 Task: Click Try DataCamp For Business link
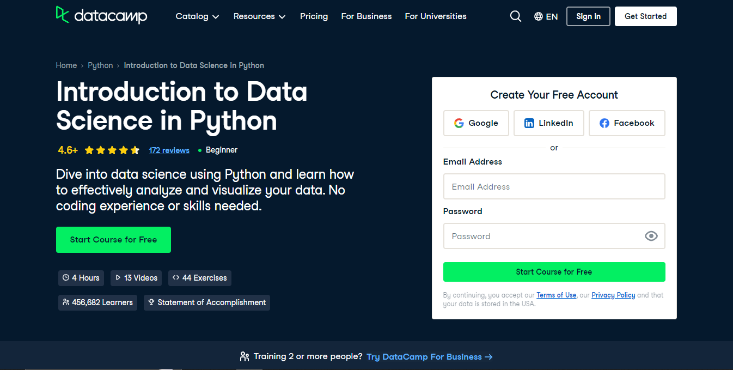[x=429, y=357]
